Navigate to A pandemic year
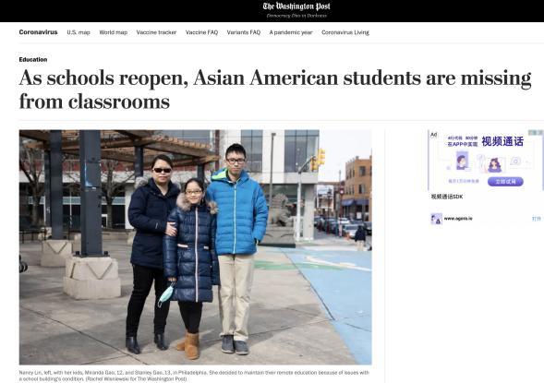The image size is (544, 383). (291, 32)
